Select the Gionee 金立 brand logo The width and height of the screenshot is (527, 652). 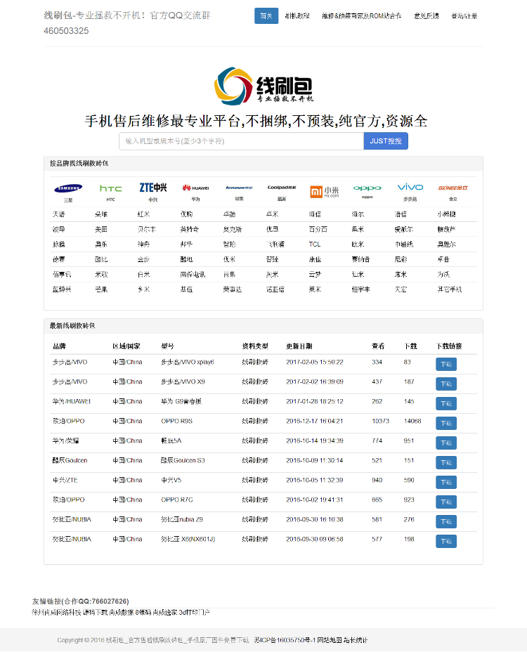(453, 188)
